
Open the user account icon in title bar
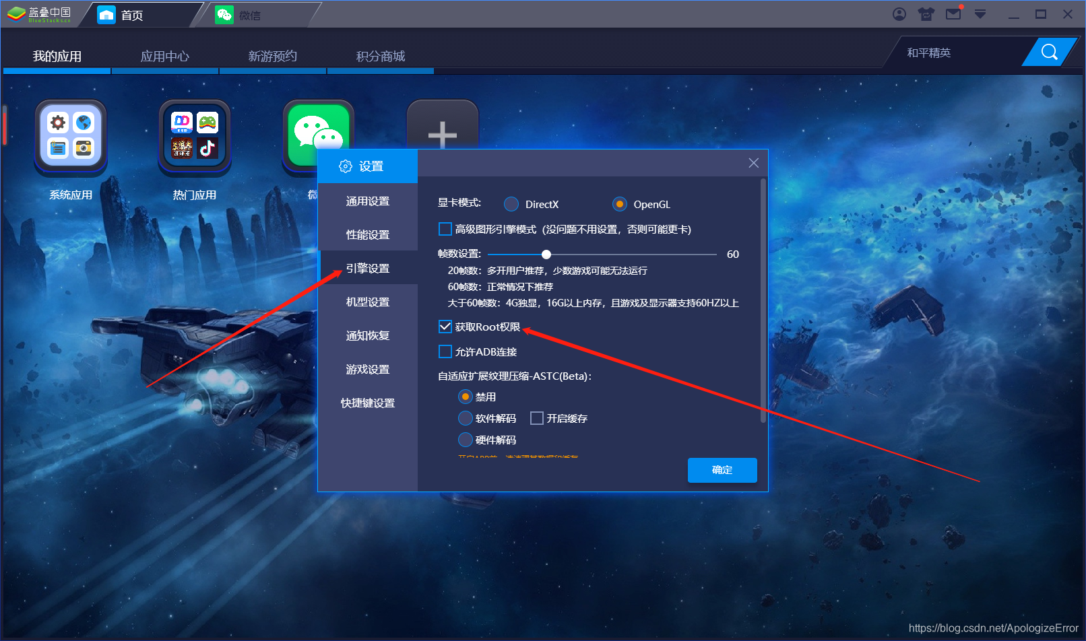click(x=899, y=14)
